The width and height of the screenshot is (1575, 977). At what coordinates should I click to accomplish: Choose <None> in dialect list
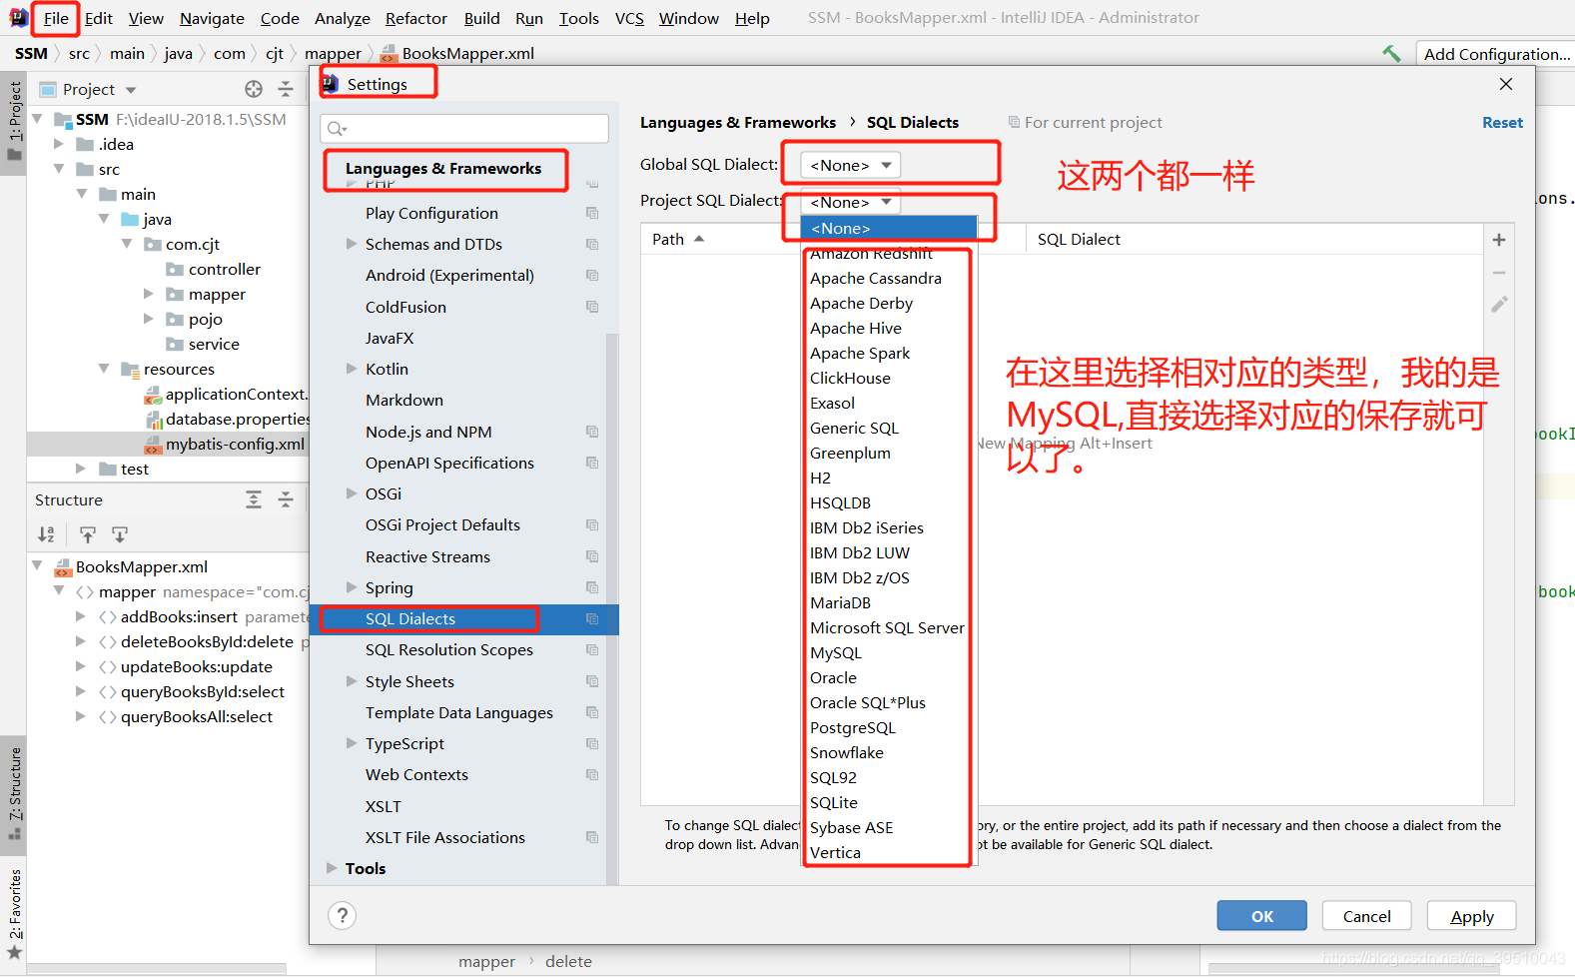coord(888,228)
